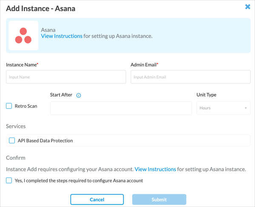Click the 'Services' section heading
Image resolution: width=255 pixels, height=207 pixels.
pos(16,126)
